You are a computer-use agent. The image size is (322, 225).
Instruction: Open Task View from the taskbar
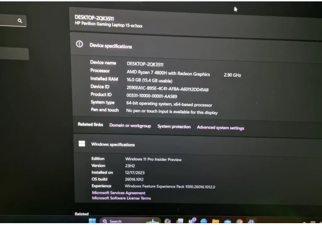pyautogui.click(x=180, y=221)
